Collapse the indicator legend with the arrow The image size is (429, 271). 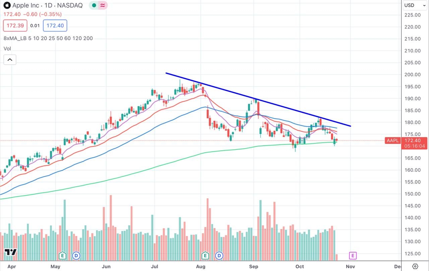(x=10, y=60)
